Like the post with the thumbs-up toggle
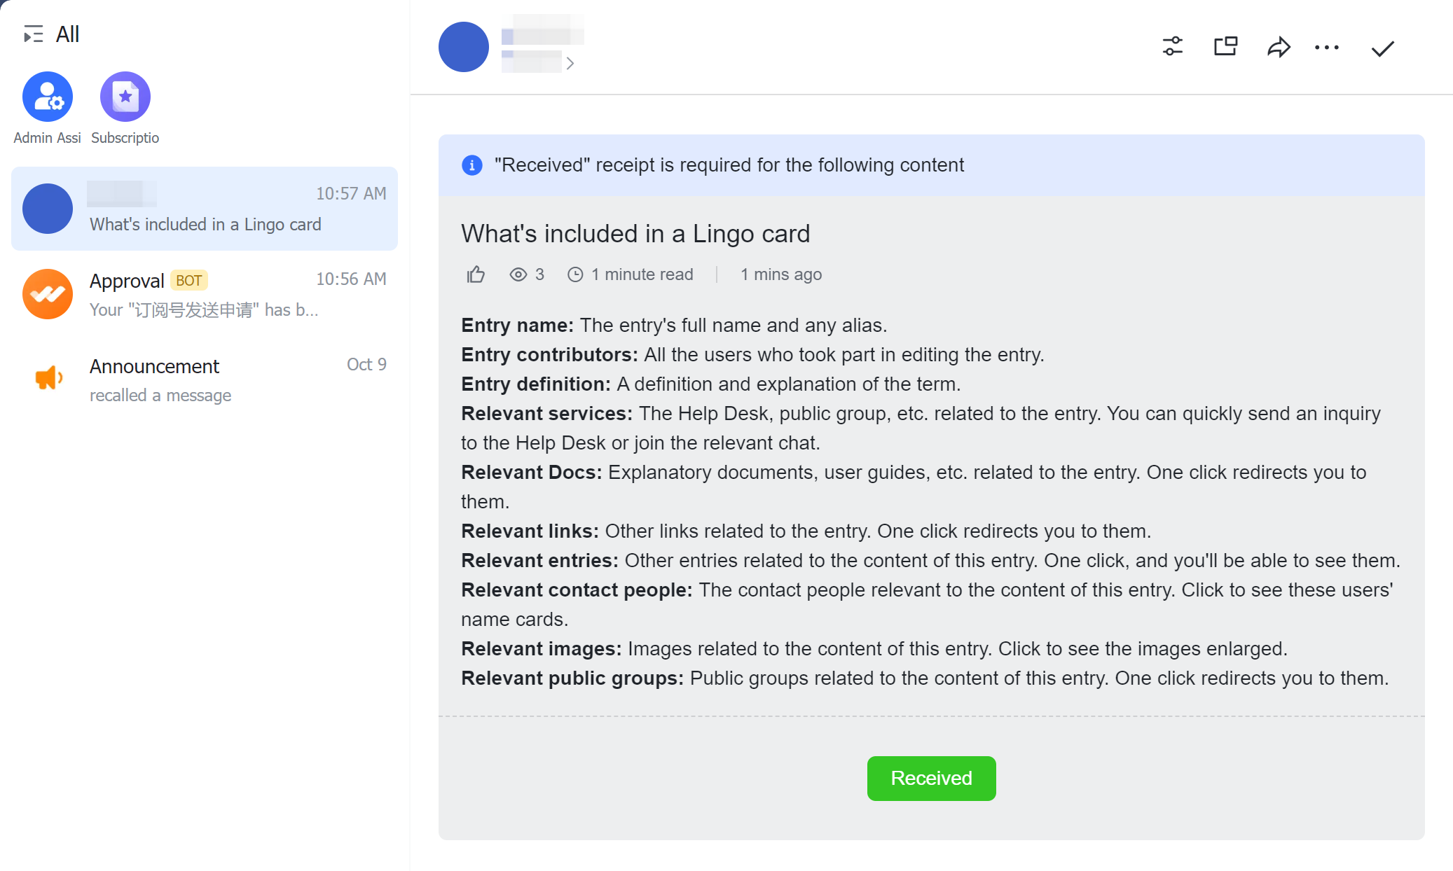Screen dimensions: 1453x871 (475, 274)
